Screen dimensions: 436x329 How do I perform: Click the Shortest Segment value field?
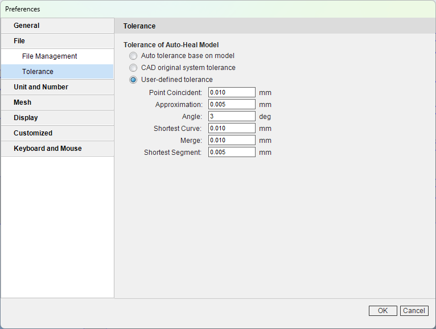pyautogui.click(x=232, y=152)
